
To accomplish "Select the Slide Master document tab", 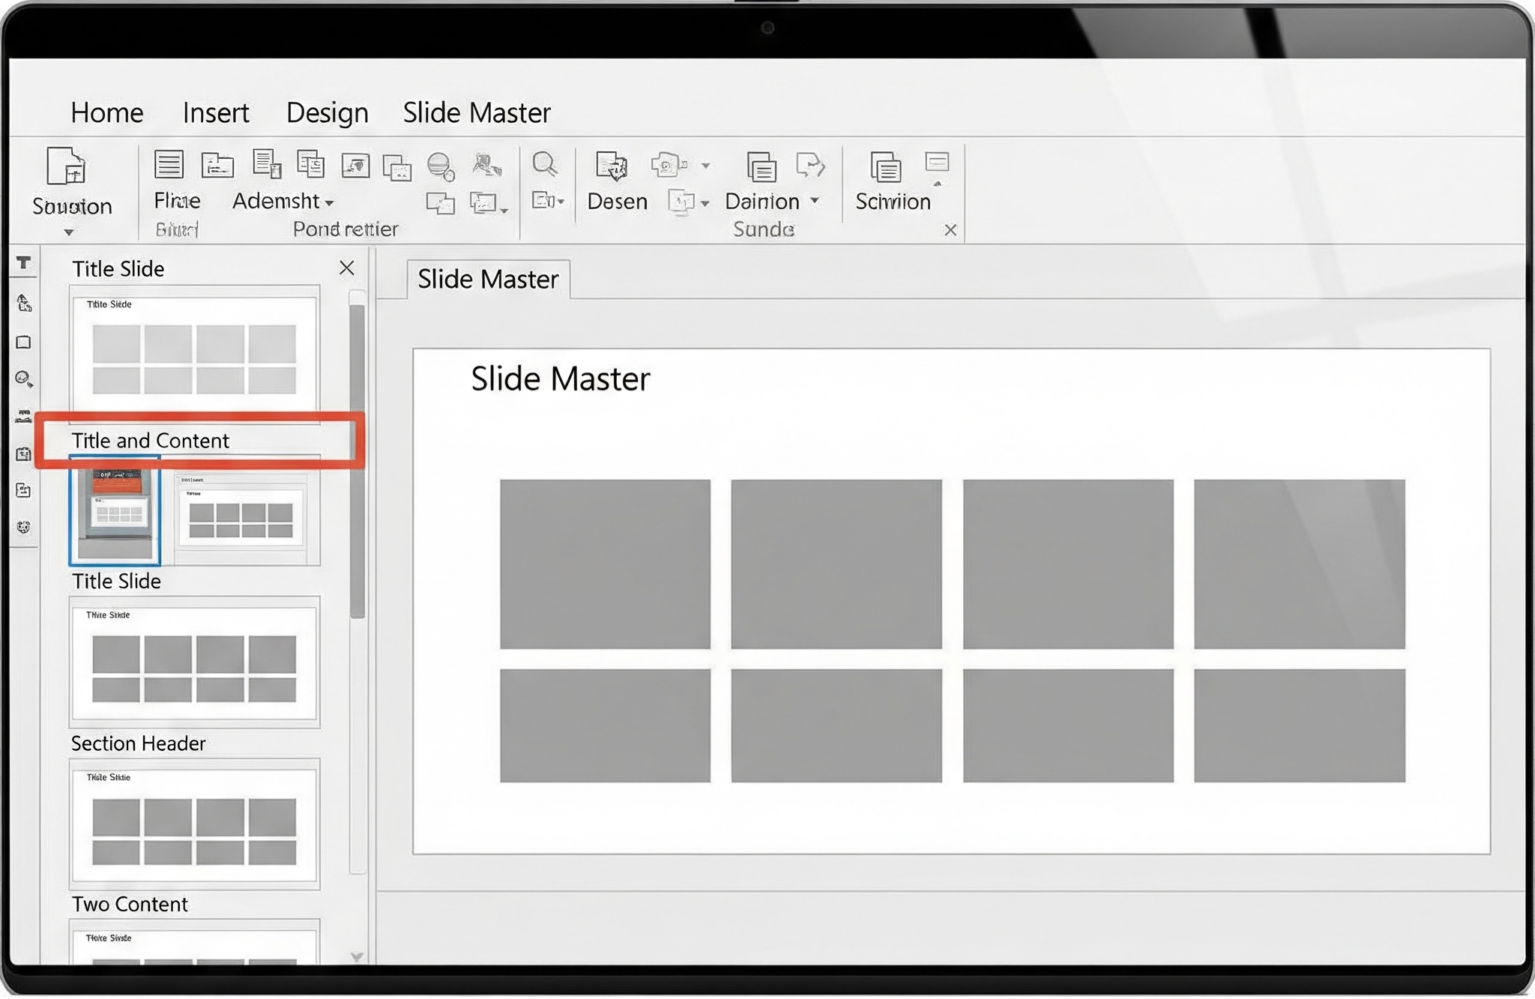I will [x=488, y=280].
